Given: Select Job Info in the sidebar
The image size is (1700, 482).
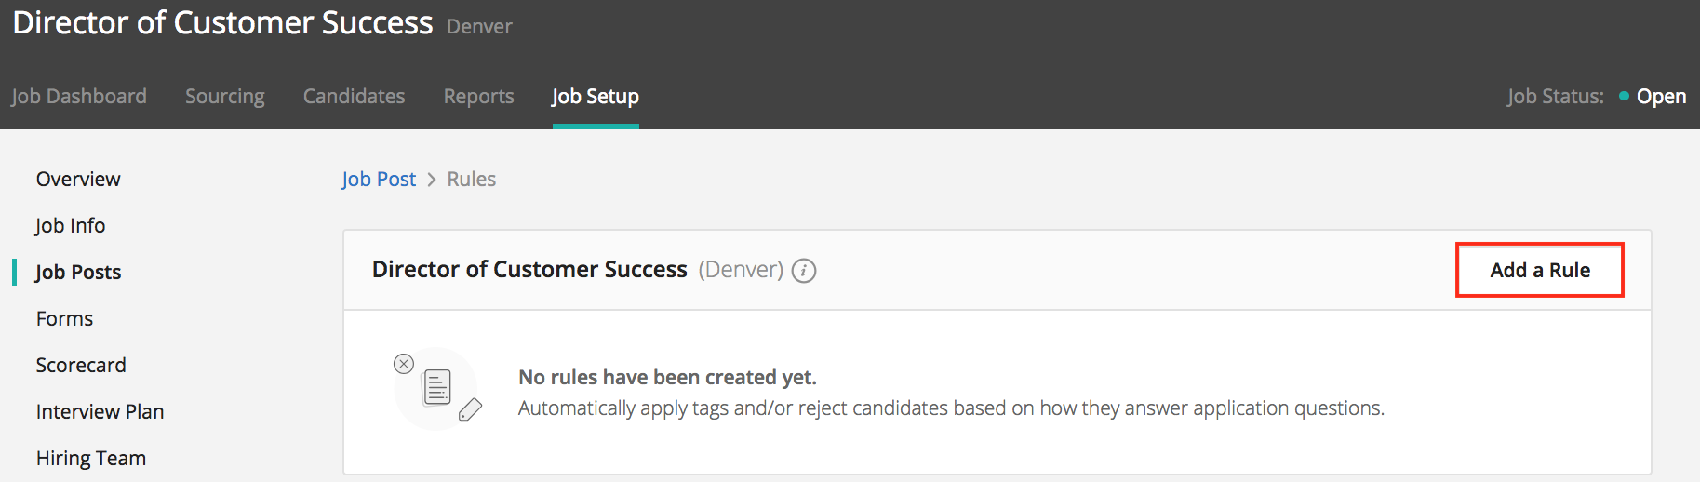Looking at the screenshot, I should point(71,225).
